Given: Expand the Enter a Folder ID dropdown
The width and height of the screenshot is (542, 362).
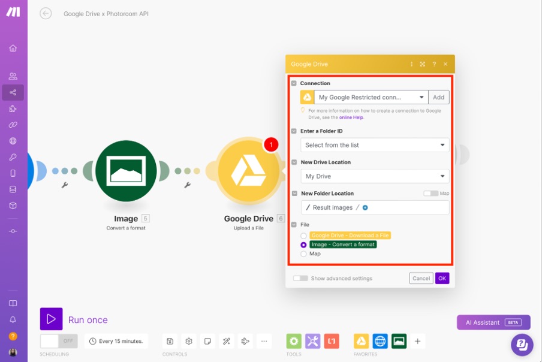Looking at the screenshot, I should click(375, 145).
